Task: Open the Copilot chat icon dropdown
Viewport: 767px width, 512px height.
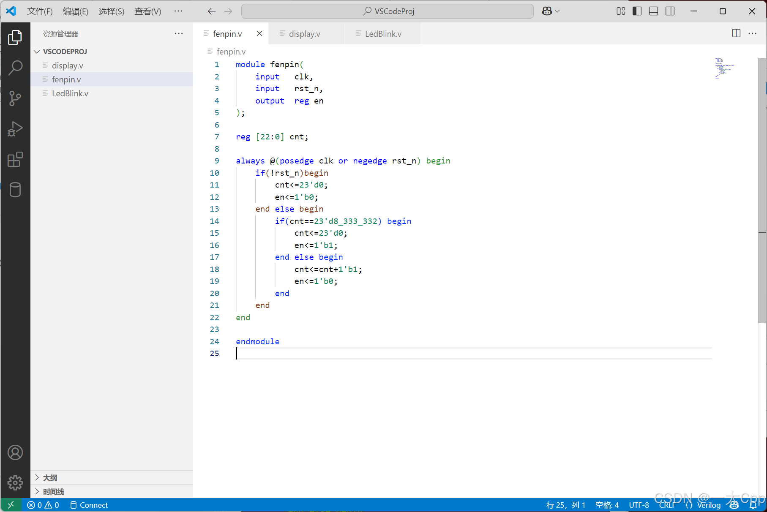Action: click(x=551, y=11)
